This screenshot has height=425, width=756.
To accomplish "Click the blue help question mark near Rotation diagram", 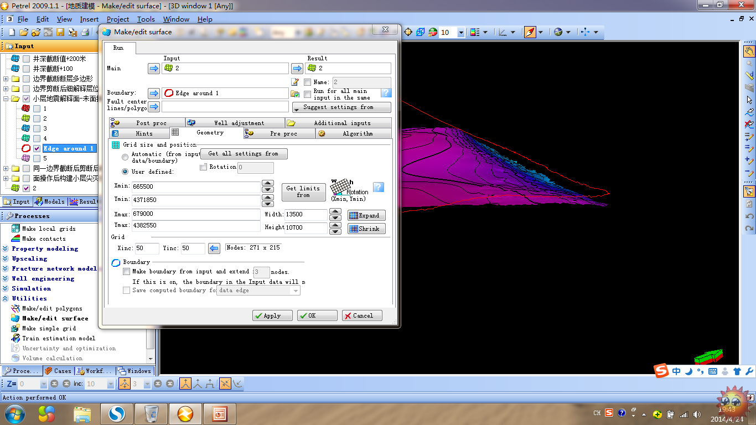I will (379, 187).
